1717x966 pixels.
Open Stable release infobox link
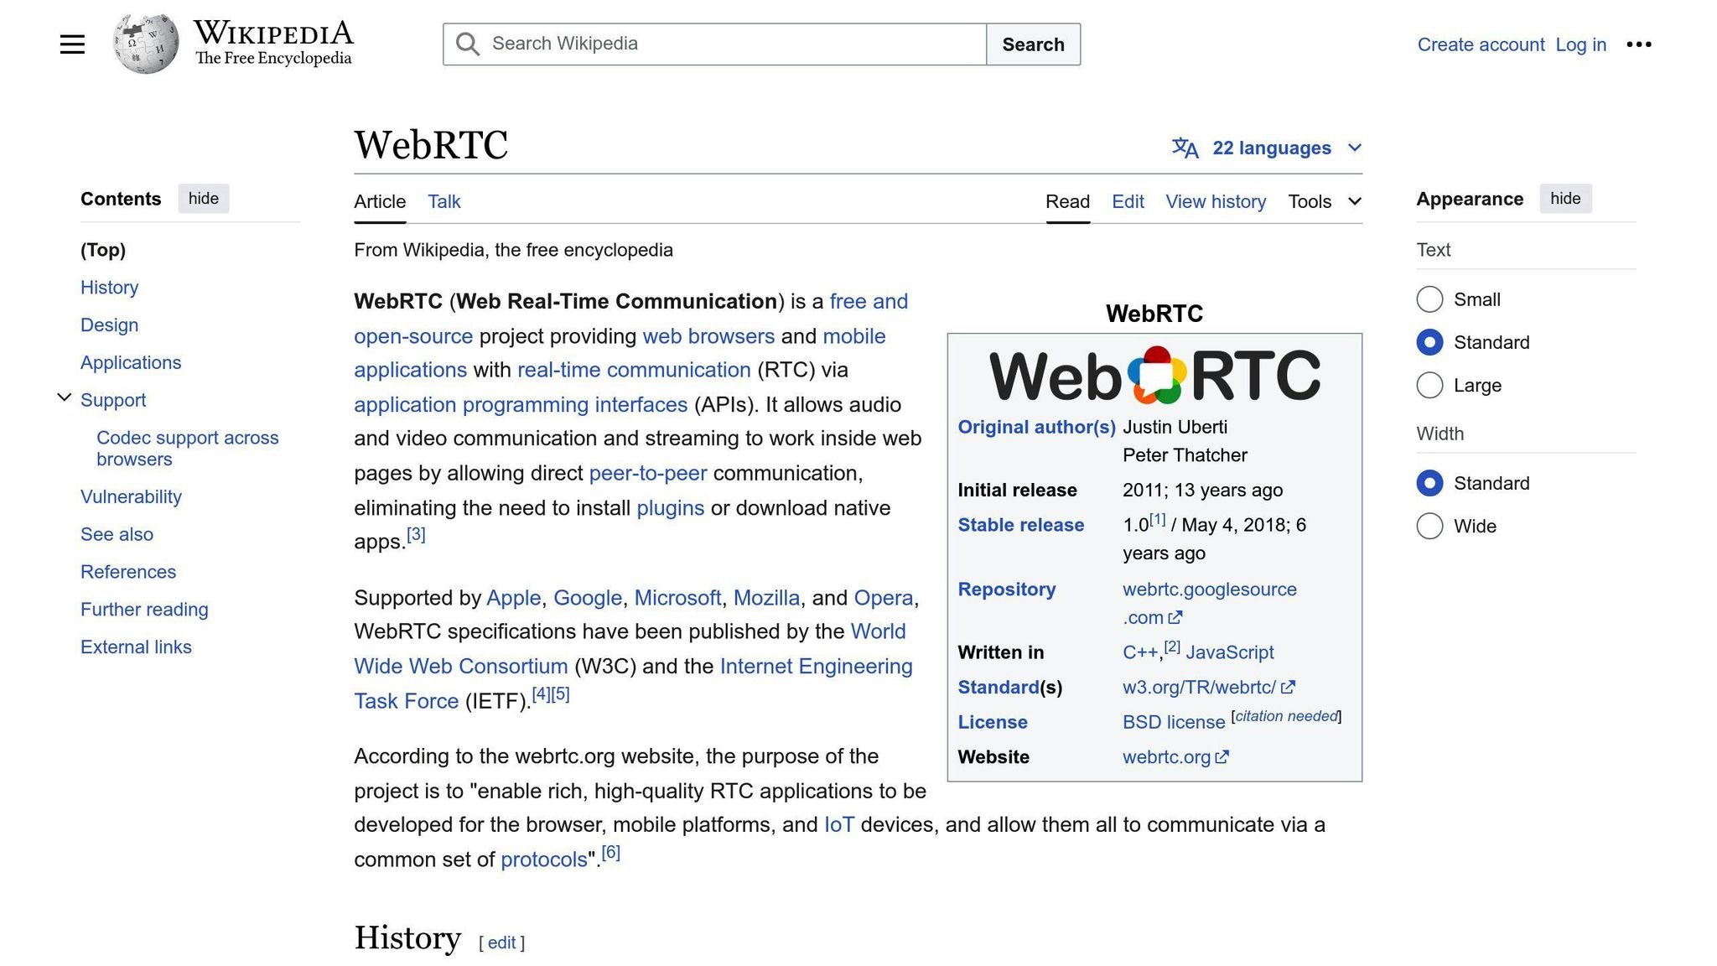1021,526
